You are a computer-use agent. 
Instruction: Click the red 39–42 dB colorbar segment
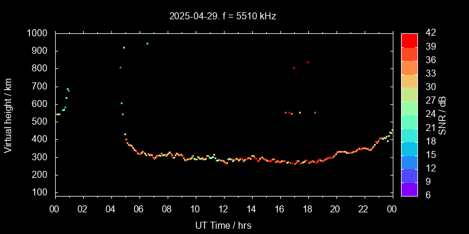click(409, 40)
